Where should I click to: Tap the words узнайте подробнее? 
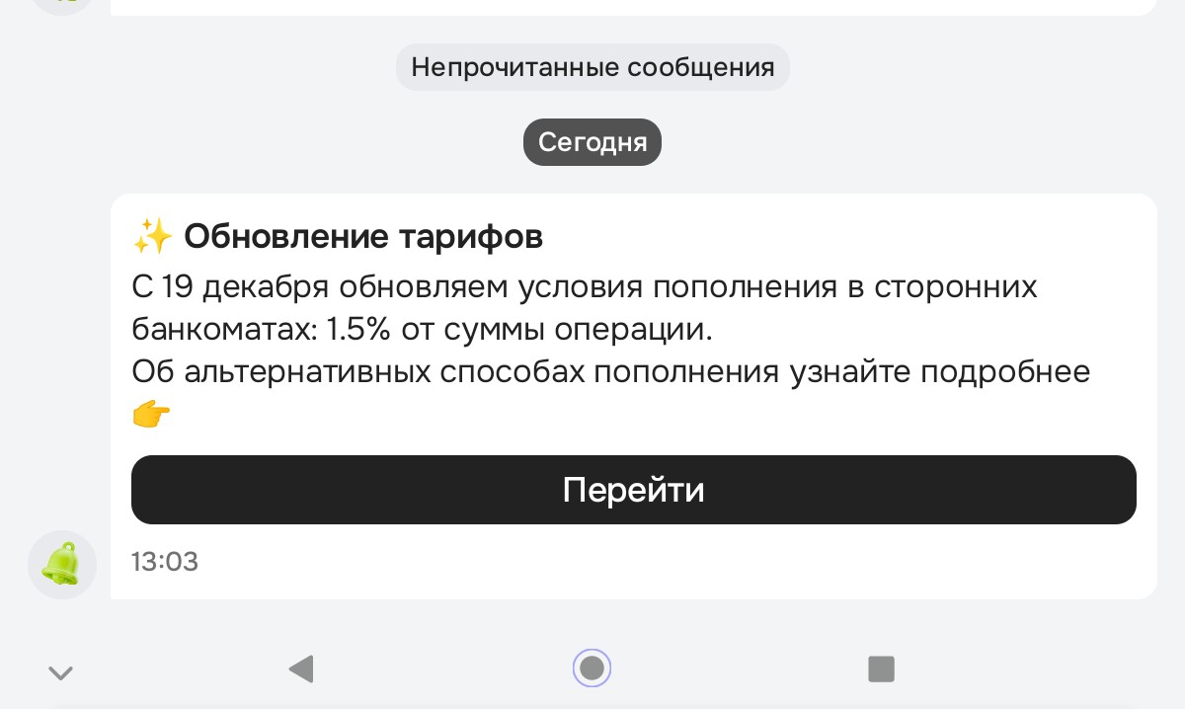pos(938,372)
